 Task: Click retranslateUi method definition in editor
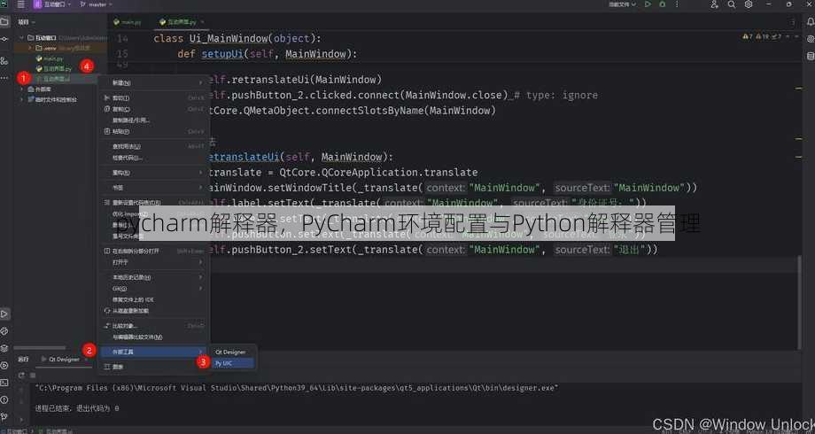[244, 157]
